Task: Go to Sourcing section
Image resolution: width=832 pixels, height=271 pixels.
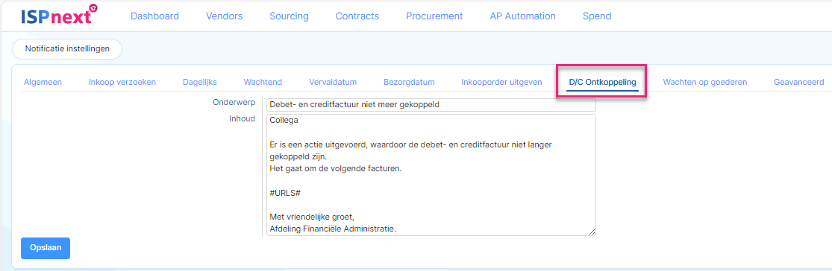Action: (x=289, y=16)
